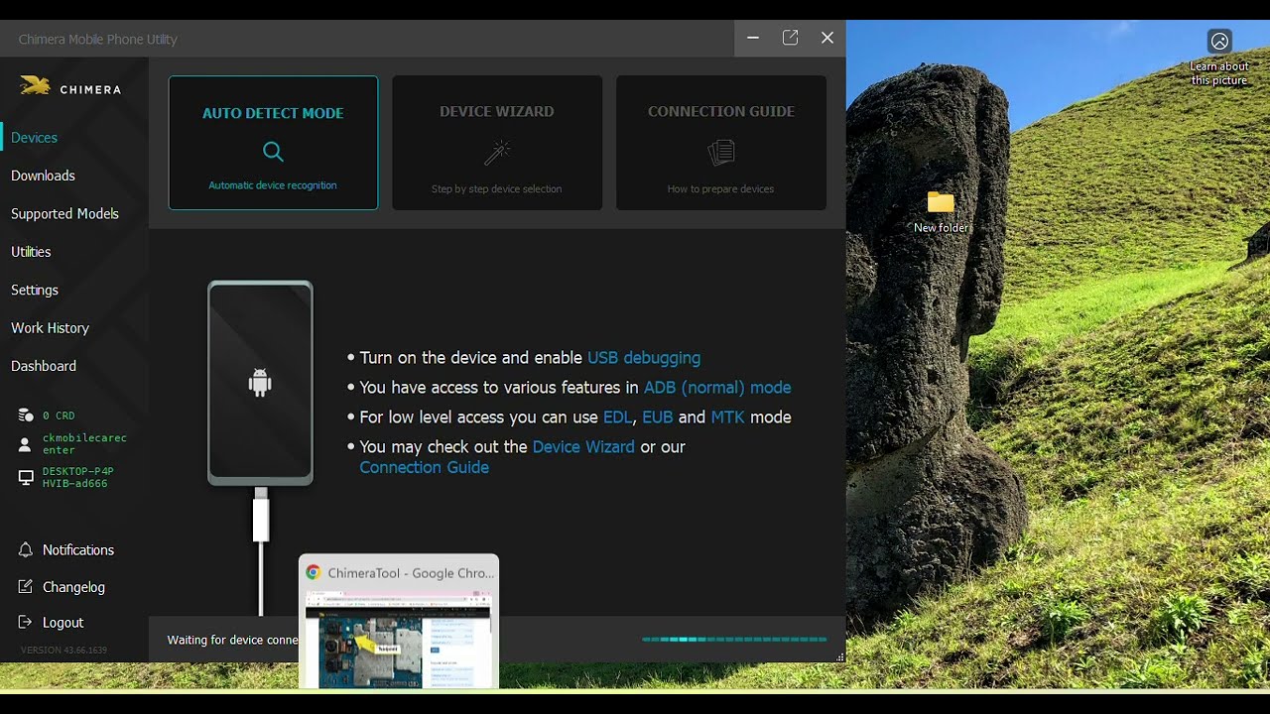Click the Waiting for device status text

232,640
